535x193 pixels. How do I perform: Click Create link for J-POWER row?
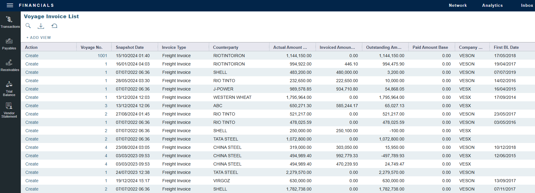pos(32,89)
